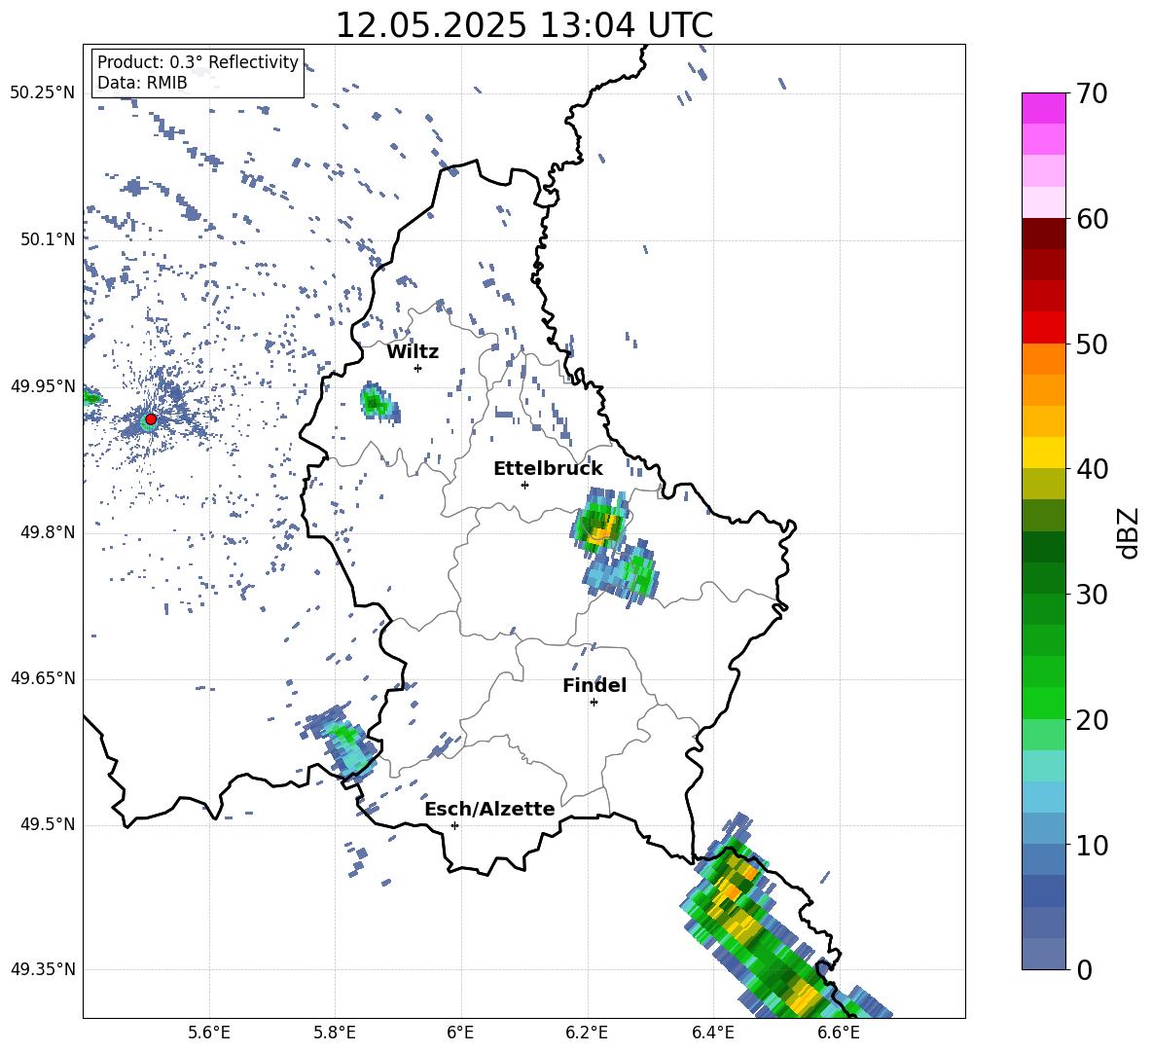Viewport: 1152px width, 1052px height.
Task: Click the cross marker below Findel
Action: pos(594,703)
